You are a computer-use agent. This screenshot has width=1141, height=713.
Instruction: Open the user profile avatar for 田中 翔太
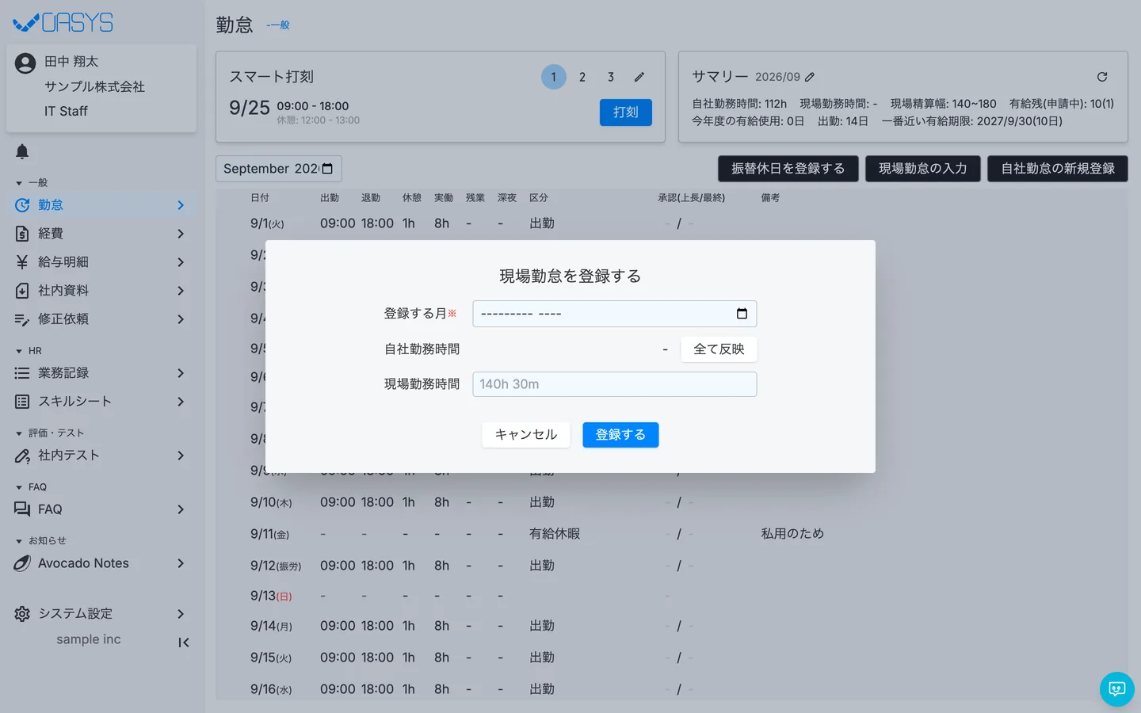[25, 63]
